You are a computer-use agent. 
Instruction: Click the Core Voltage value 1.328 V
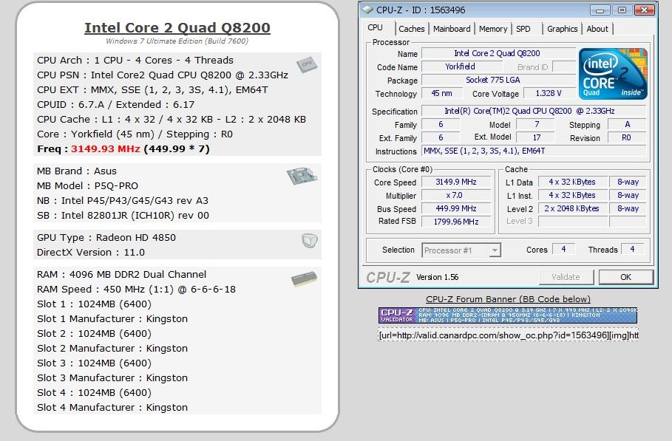click(x=549, y=93)
